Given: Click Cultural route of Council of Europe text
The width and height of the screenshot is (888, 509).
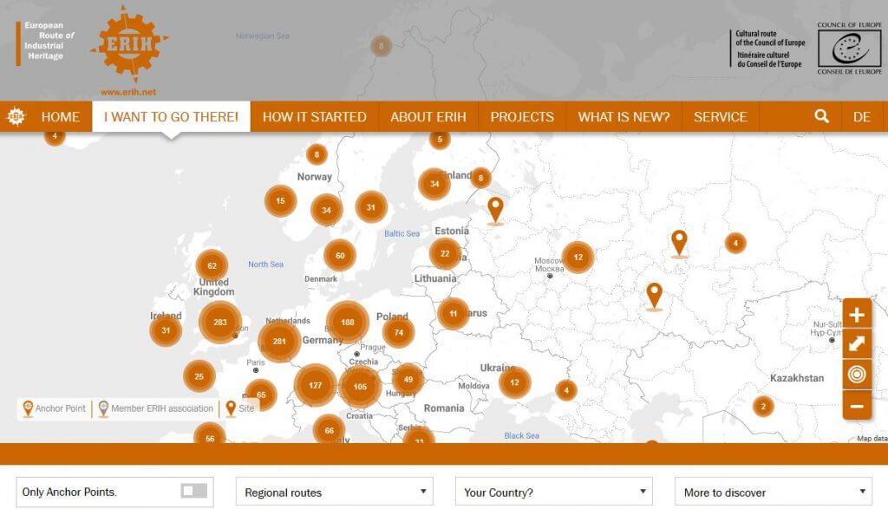Looking at the screenshot, I should pos(770,49).
